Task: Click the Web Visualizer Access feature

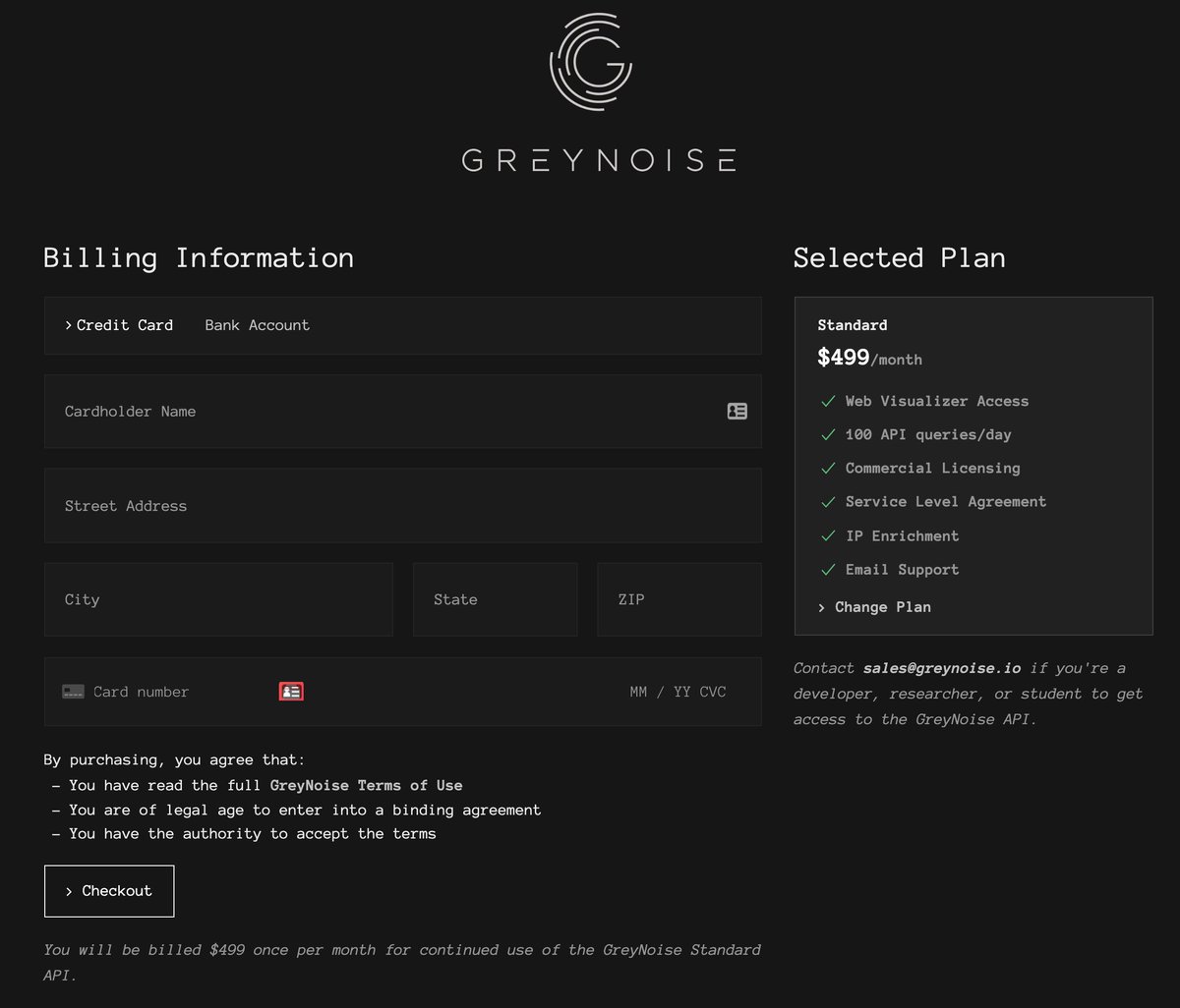Action: click(x=937, y=401)
